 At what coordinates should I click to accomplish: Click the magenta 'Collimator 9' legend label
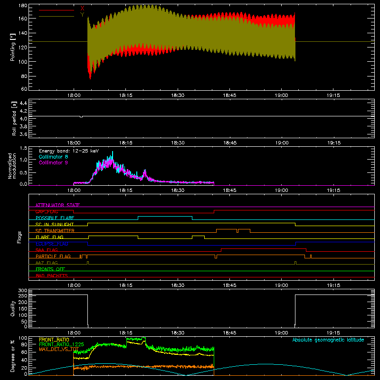(53, 162)
